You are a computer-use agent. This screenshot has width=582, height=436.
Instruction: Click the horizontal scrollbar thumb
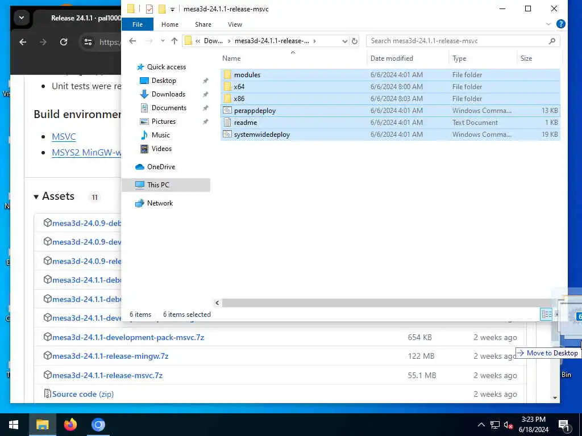click(386, 303)
